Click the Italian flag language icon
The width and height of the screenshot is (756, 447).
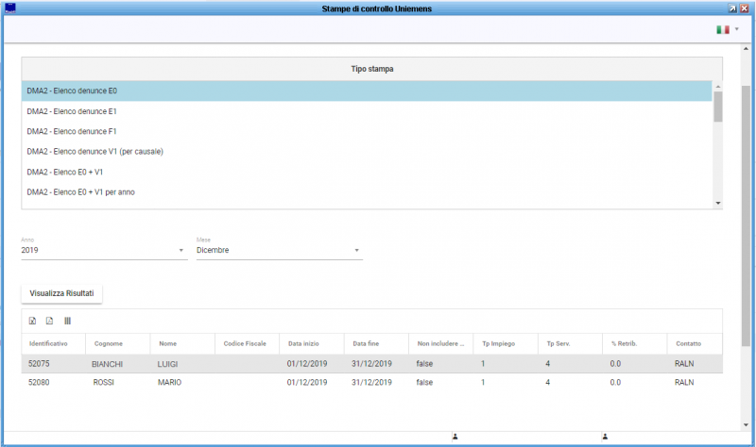(x=723, y=30)
